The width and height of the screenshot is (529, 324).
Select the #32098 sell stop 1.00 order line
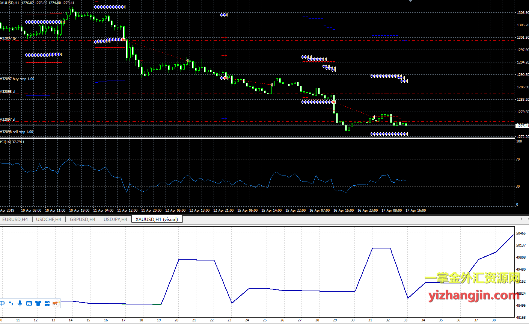(17, 132)
